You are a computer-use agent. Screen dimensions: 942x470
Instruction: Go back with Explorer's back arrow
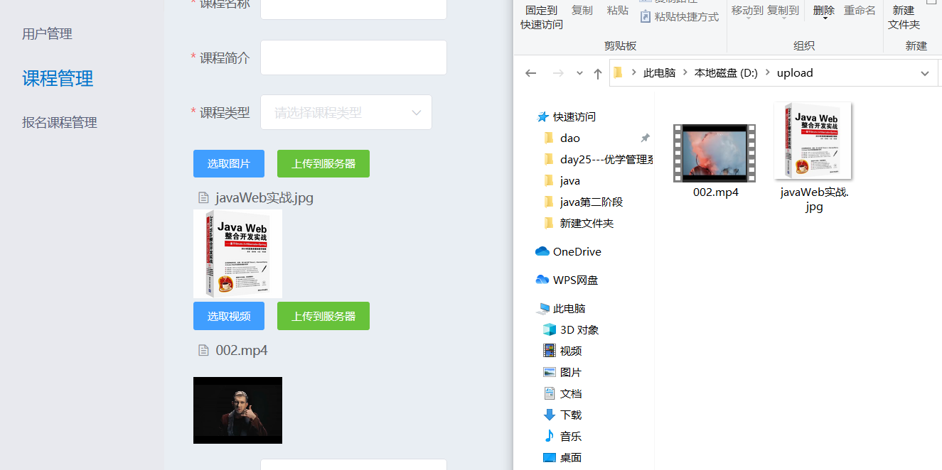[530, 73]
